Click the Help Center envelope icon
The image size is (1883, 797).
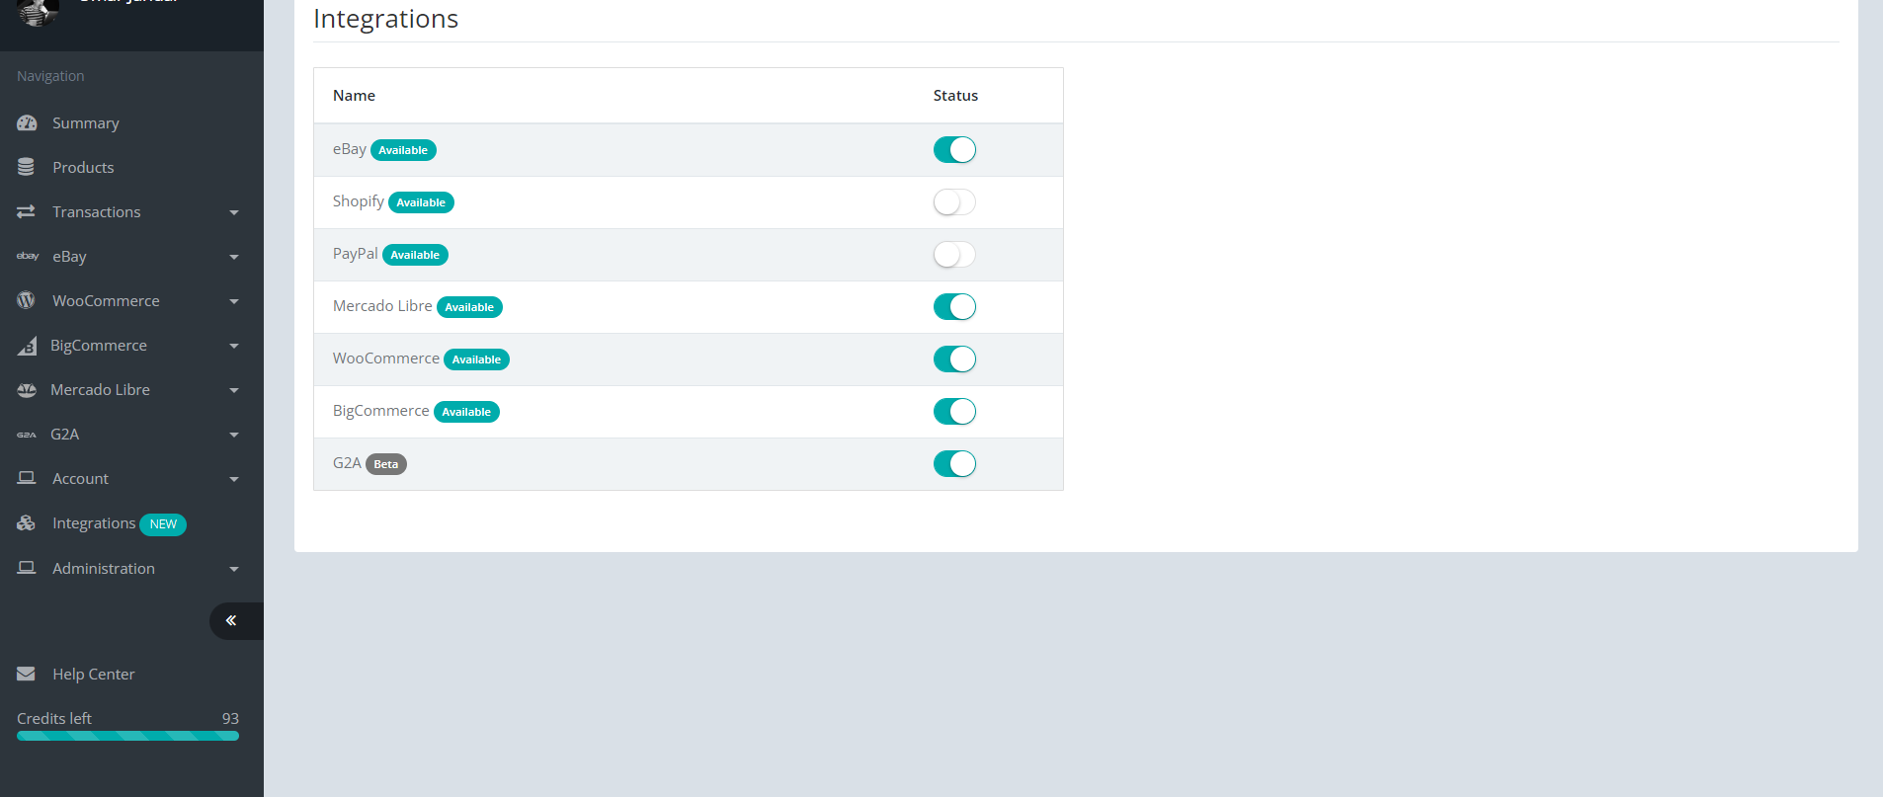(27, 675)
